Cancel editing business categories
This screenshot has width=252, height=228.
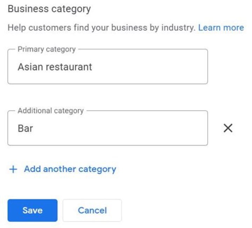click(x=92, y=210)
